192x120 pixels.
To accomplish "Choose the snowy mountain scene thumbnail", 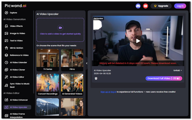I will (x=48, y=107).
